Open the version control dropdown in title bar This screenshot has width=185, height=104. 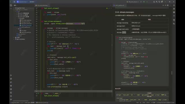click(32, 2)
